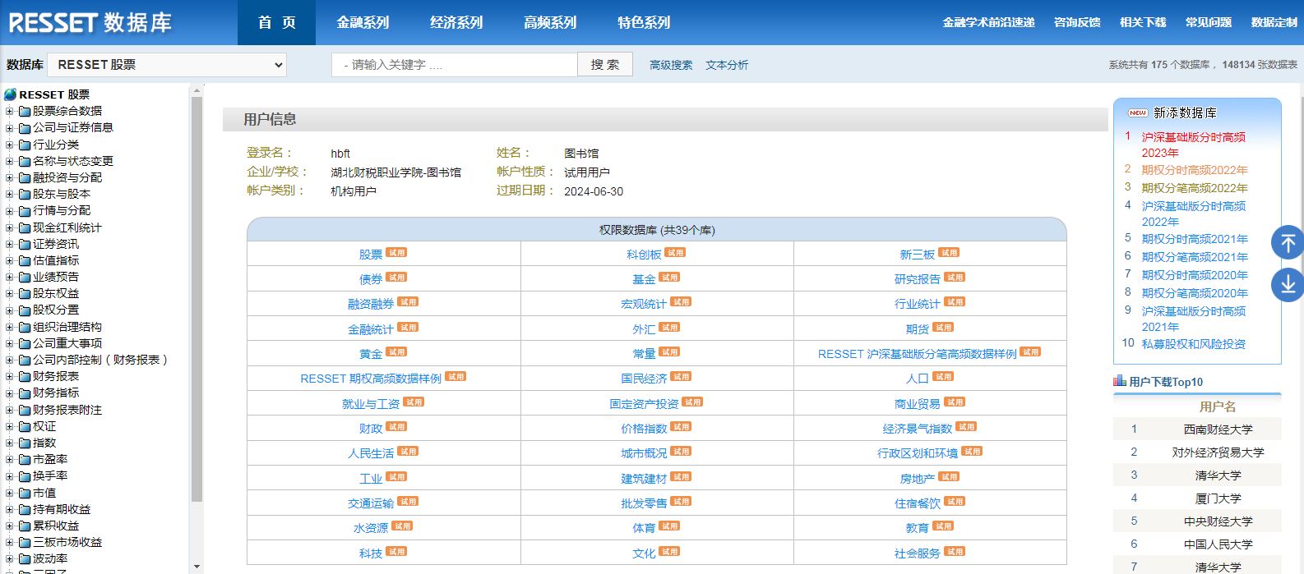Expand the 指数 tree node
Viewport: 1304px width, 574px height.
[x=10, y=443]
